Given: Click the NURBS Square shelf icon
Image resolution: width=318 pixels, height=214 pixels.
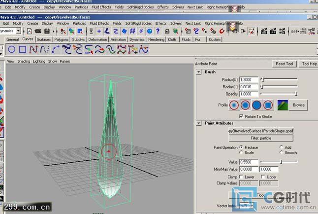Looking at the screenshot, I should tap(23, 49).
